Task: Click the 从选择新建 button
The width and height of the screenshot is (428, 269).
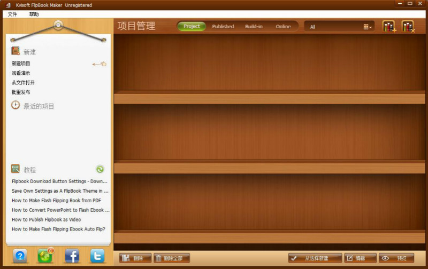Action: click(x=315, y=258)
